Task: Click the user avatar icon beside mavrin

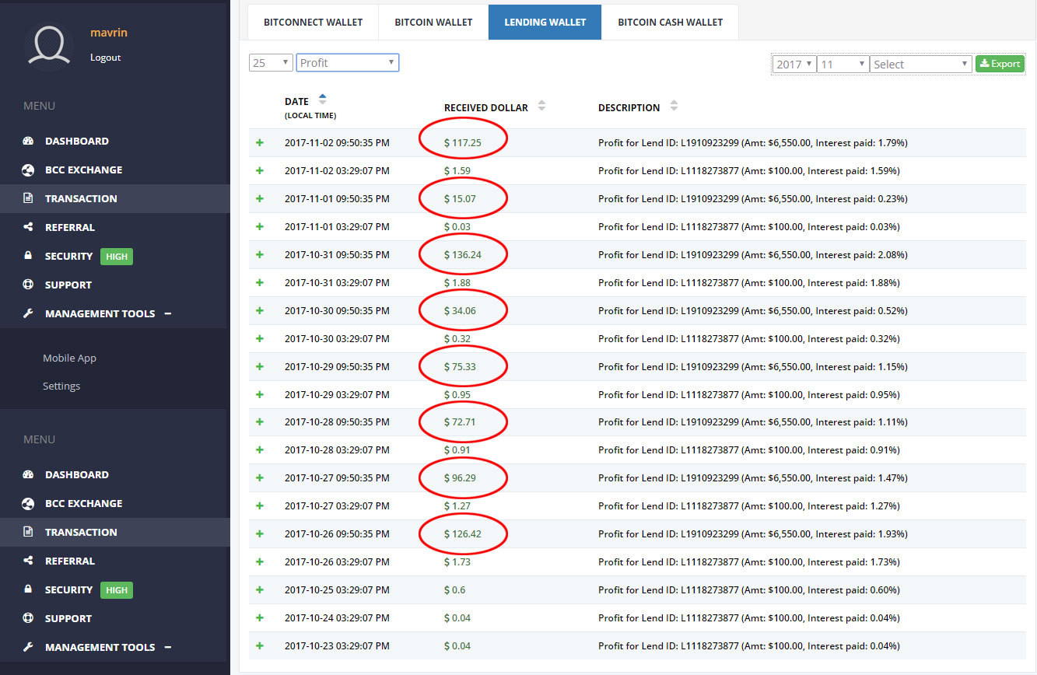Action: click(51, 45)
